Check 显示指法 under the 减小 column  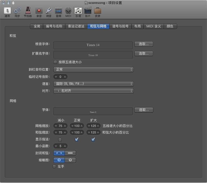point(60,140)
